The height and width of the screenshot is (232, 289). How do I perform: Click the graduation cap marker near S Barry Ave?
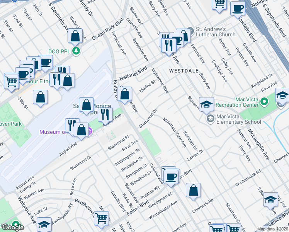tap(270, 200)
